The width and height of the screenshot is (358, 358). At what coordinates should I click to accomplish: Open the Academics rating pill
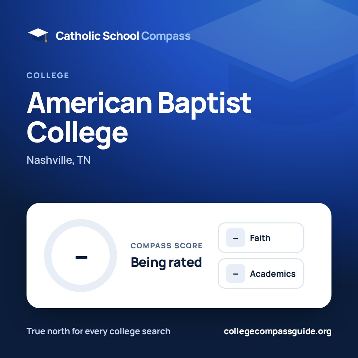(x=261, y=273)
